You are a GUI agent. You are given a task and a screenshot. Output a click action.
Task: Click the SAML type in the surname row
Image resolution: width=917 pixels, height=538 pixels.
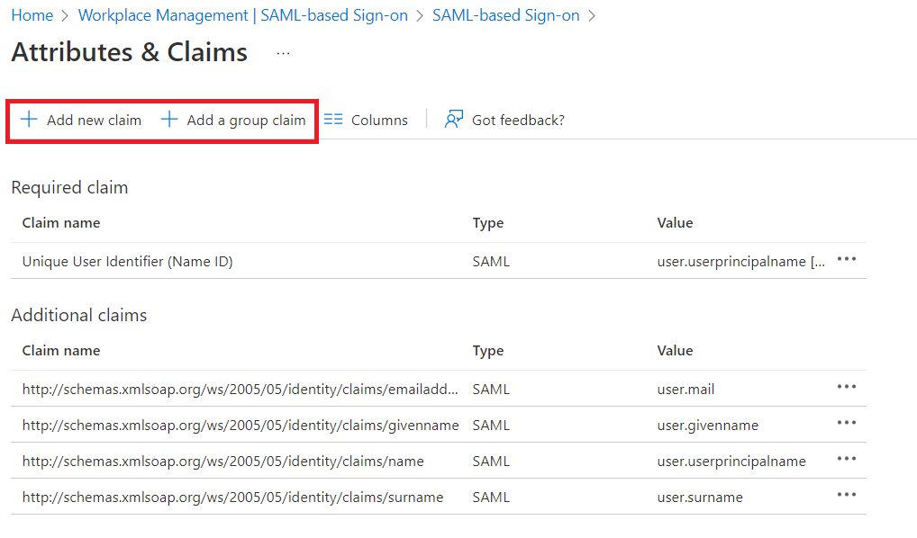[x=491, y=498]
